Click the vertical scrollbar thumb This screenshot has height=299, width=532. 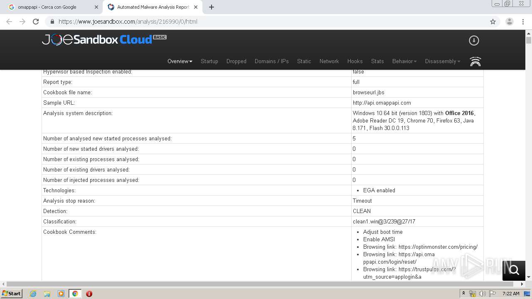click(x=529, y=40)
